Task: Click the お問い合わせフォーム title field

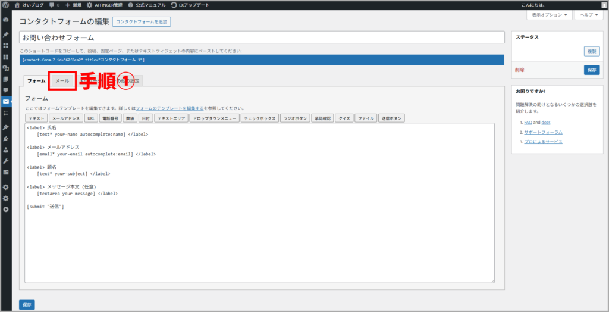Action: tap(262, 38)
